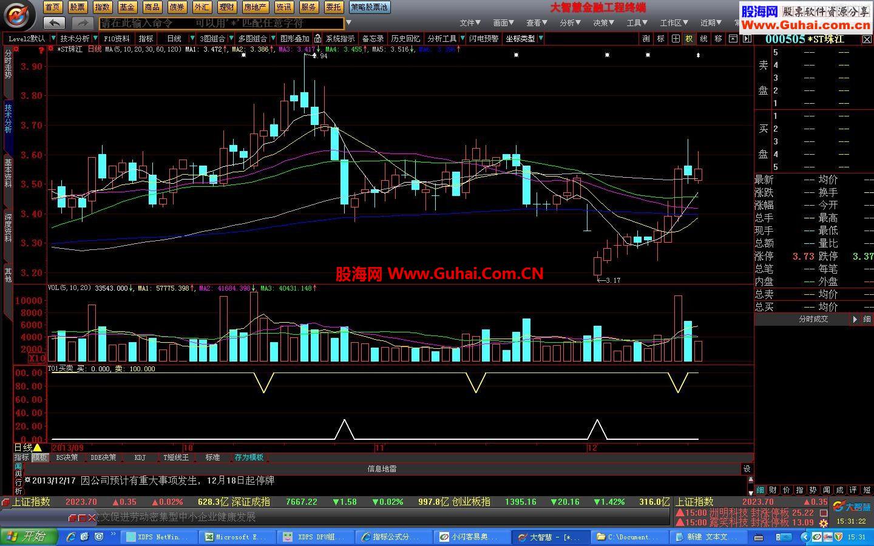
Task: Click the back navigation arrow button
Action: [55, 23]
